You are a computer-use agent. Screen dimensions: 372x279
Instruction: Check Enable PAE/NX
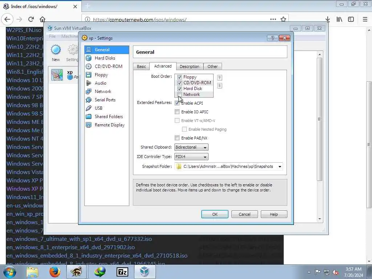[x=177, y=138]
